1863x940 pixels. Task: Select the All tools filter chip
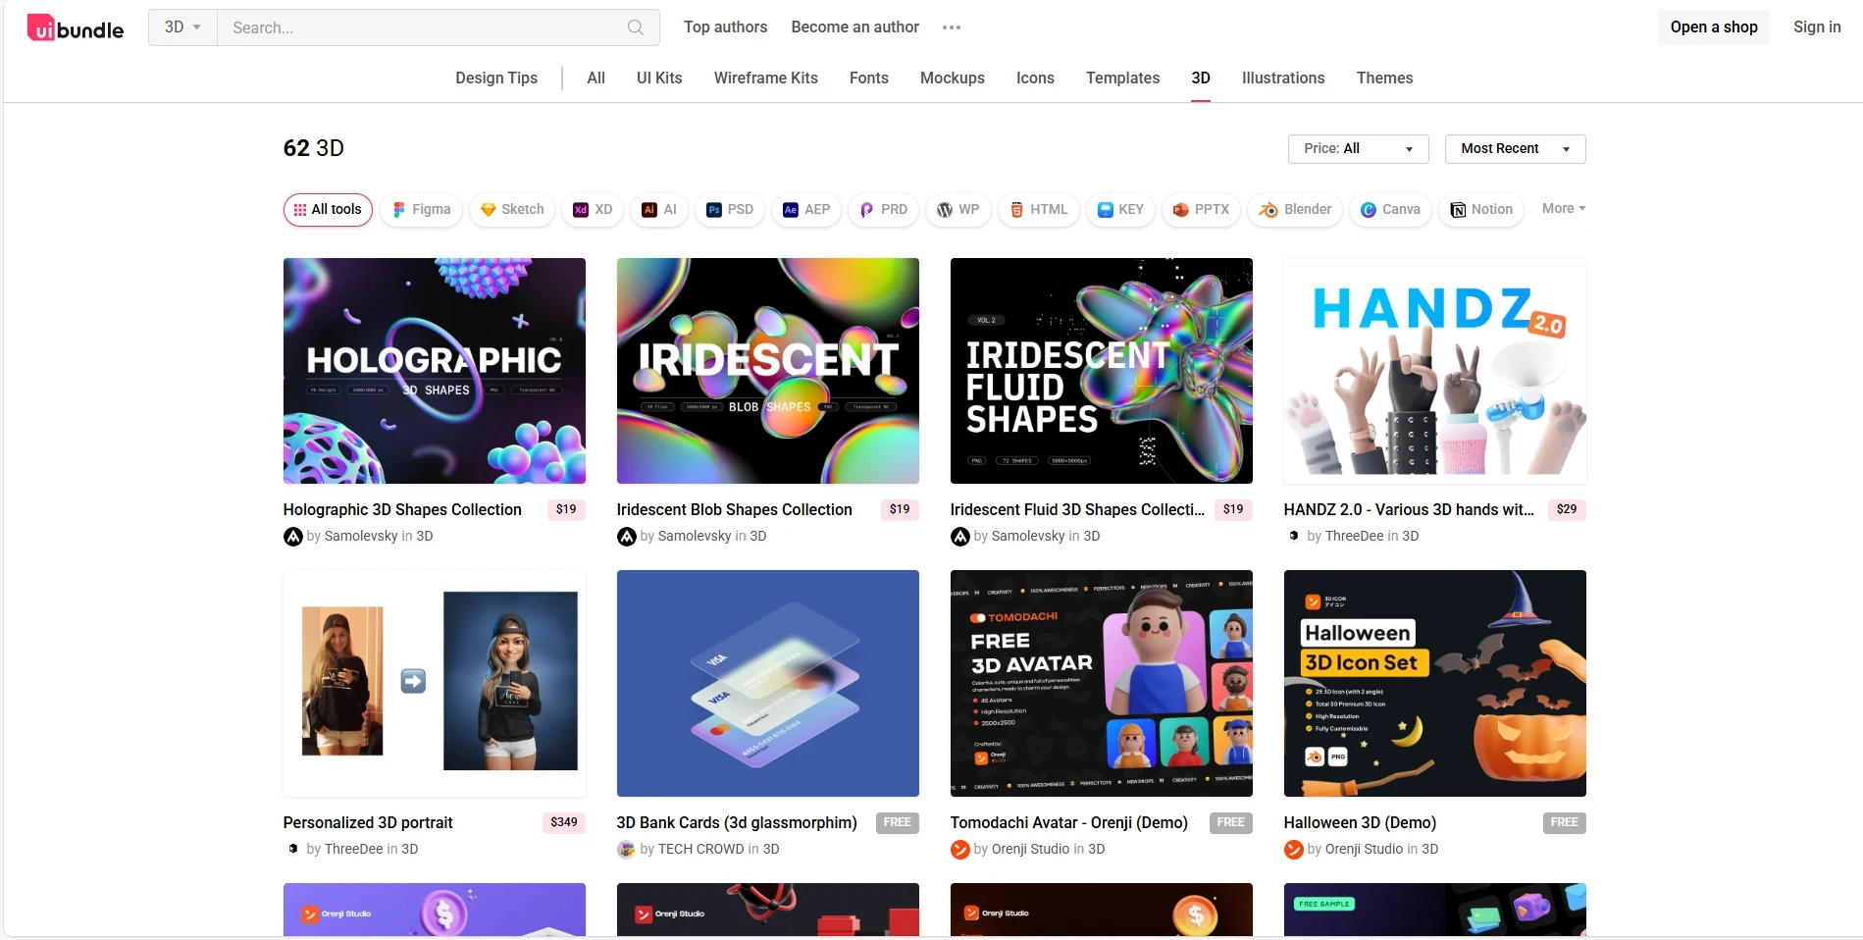(x=328, y=210)
